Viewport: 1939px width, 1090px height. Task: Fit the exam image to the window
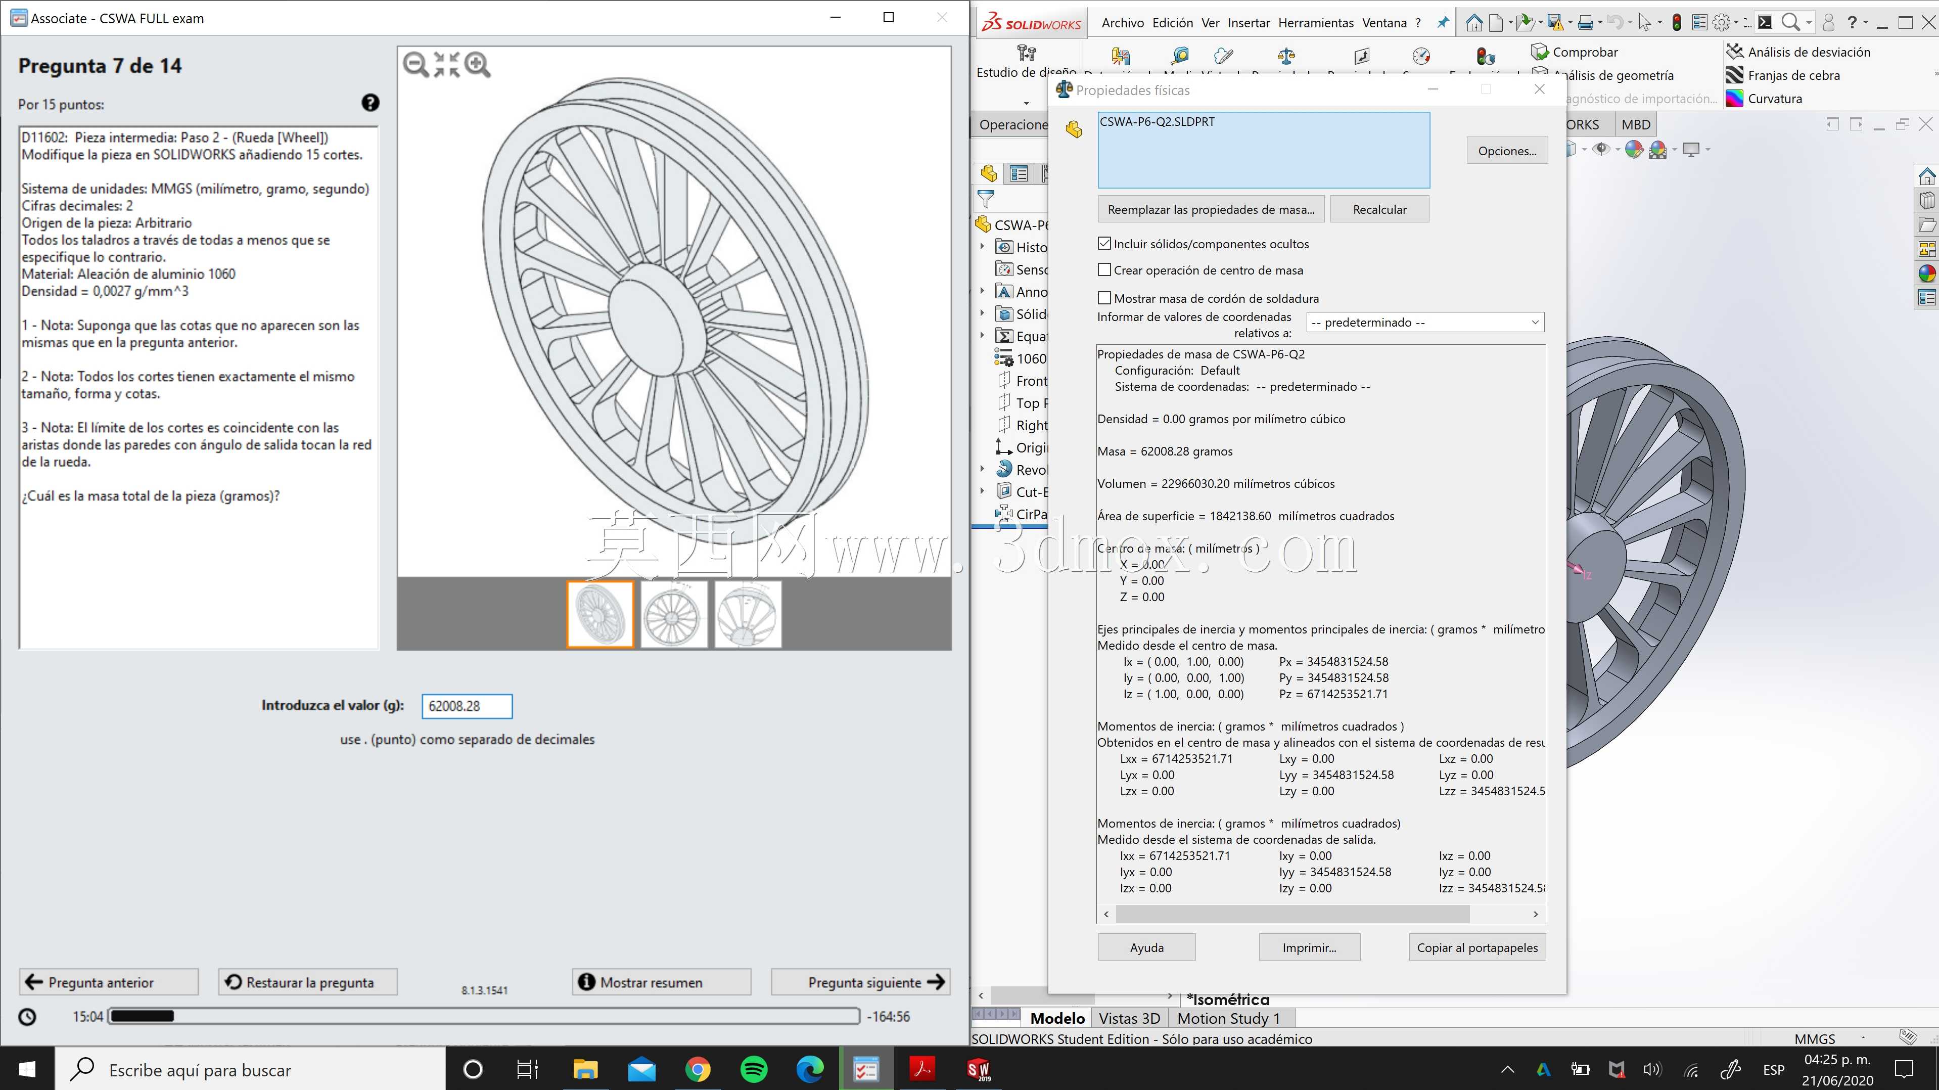click(446, 65)
